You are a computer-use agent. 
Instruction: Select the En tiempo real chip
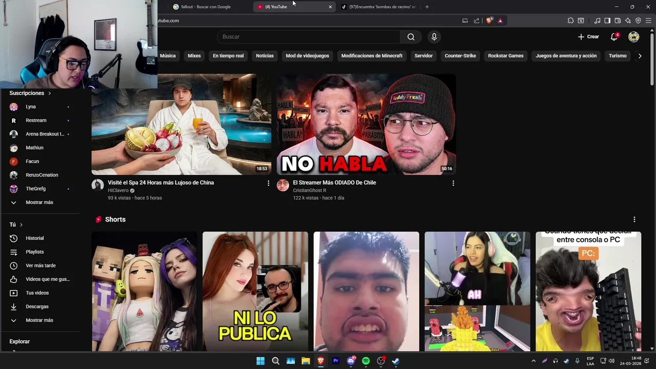228,56
